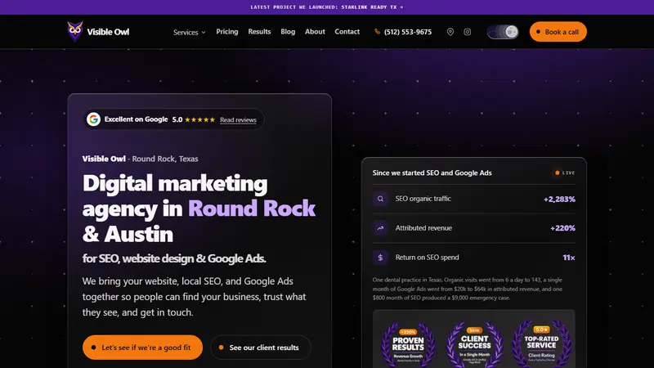Call the (512) 553-9675 phone link

407,32
